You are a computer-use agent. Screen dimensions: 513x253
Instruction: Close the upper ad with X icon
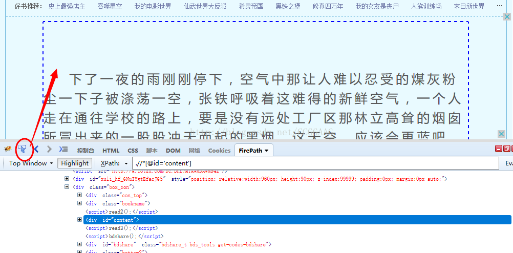[x=506, y=17]
